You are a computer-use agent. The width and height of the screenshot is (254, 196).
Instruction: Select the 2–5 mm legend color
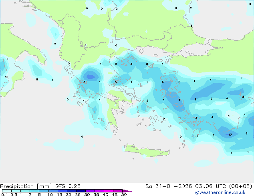tap(34, 191)
